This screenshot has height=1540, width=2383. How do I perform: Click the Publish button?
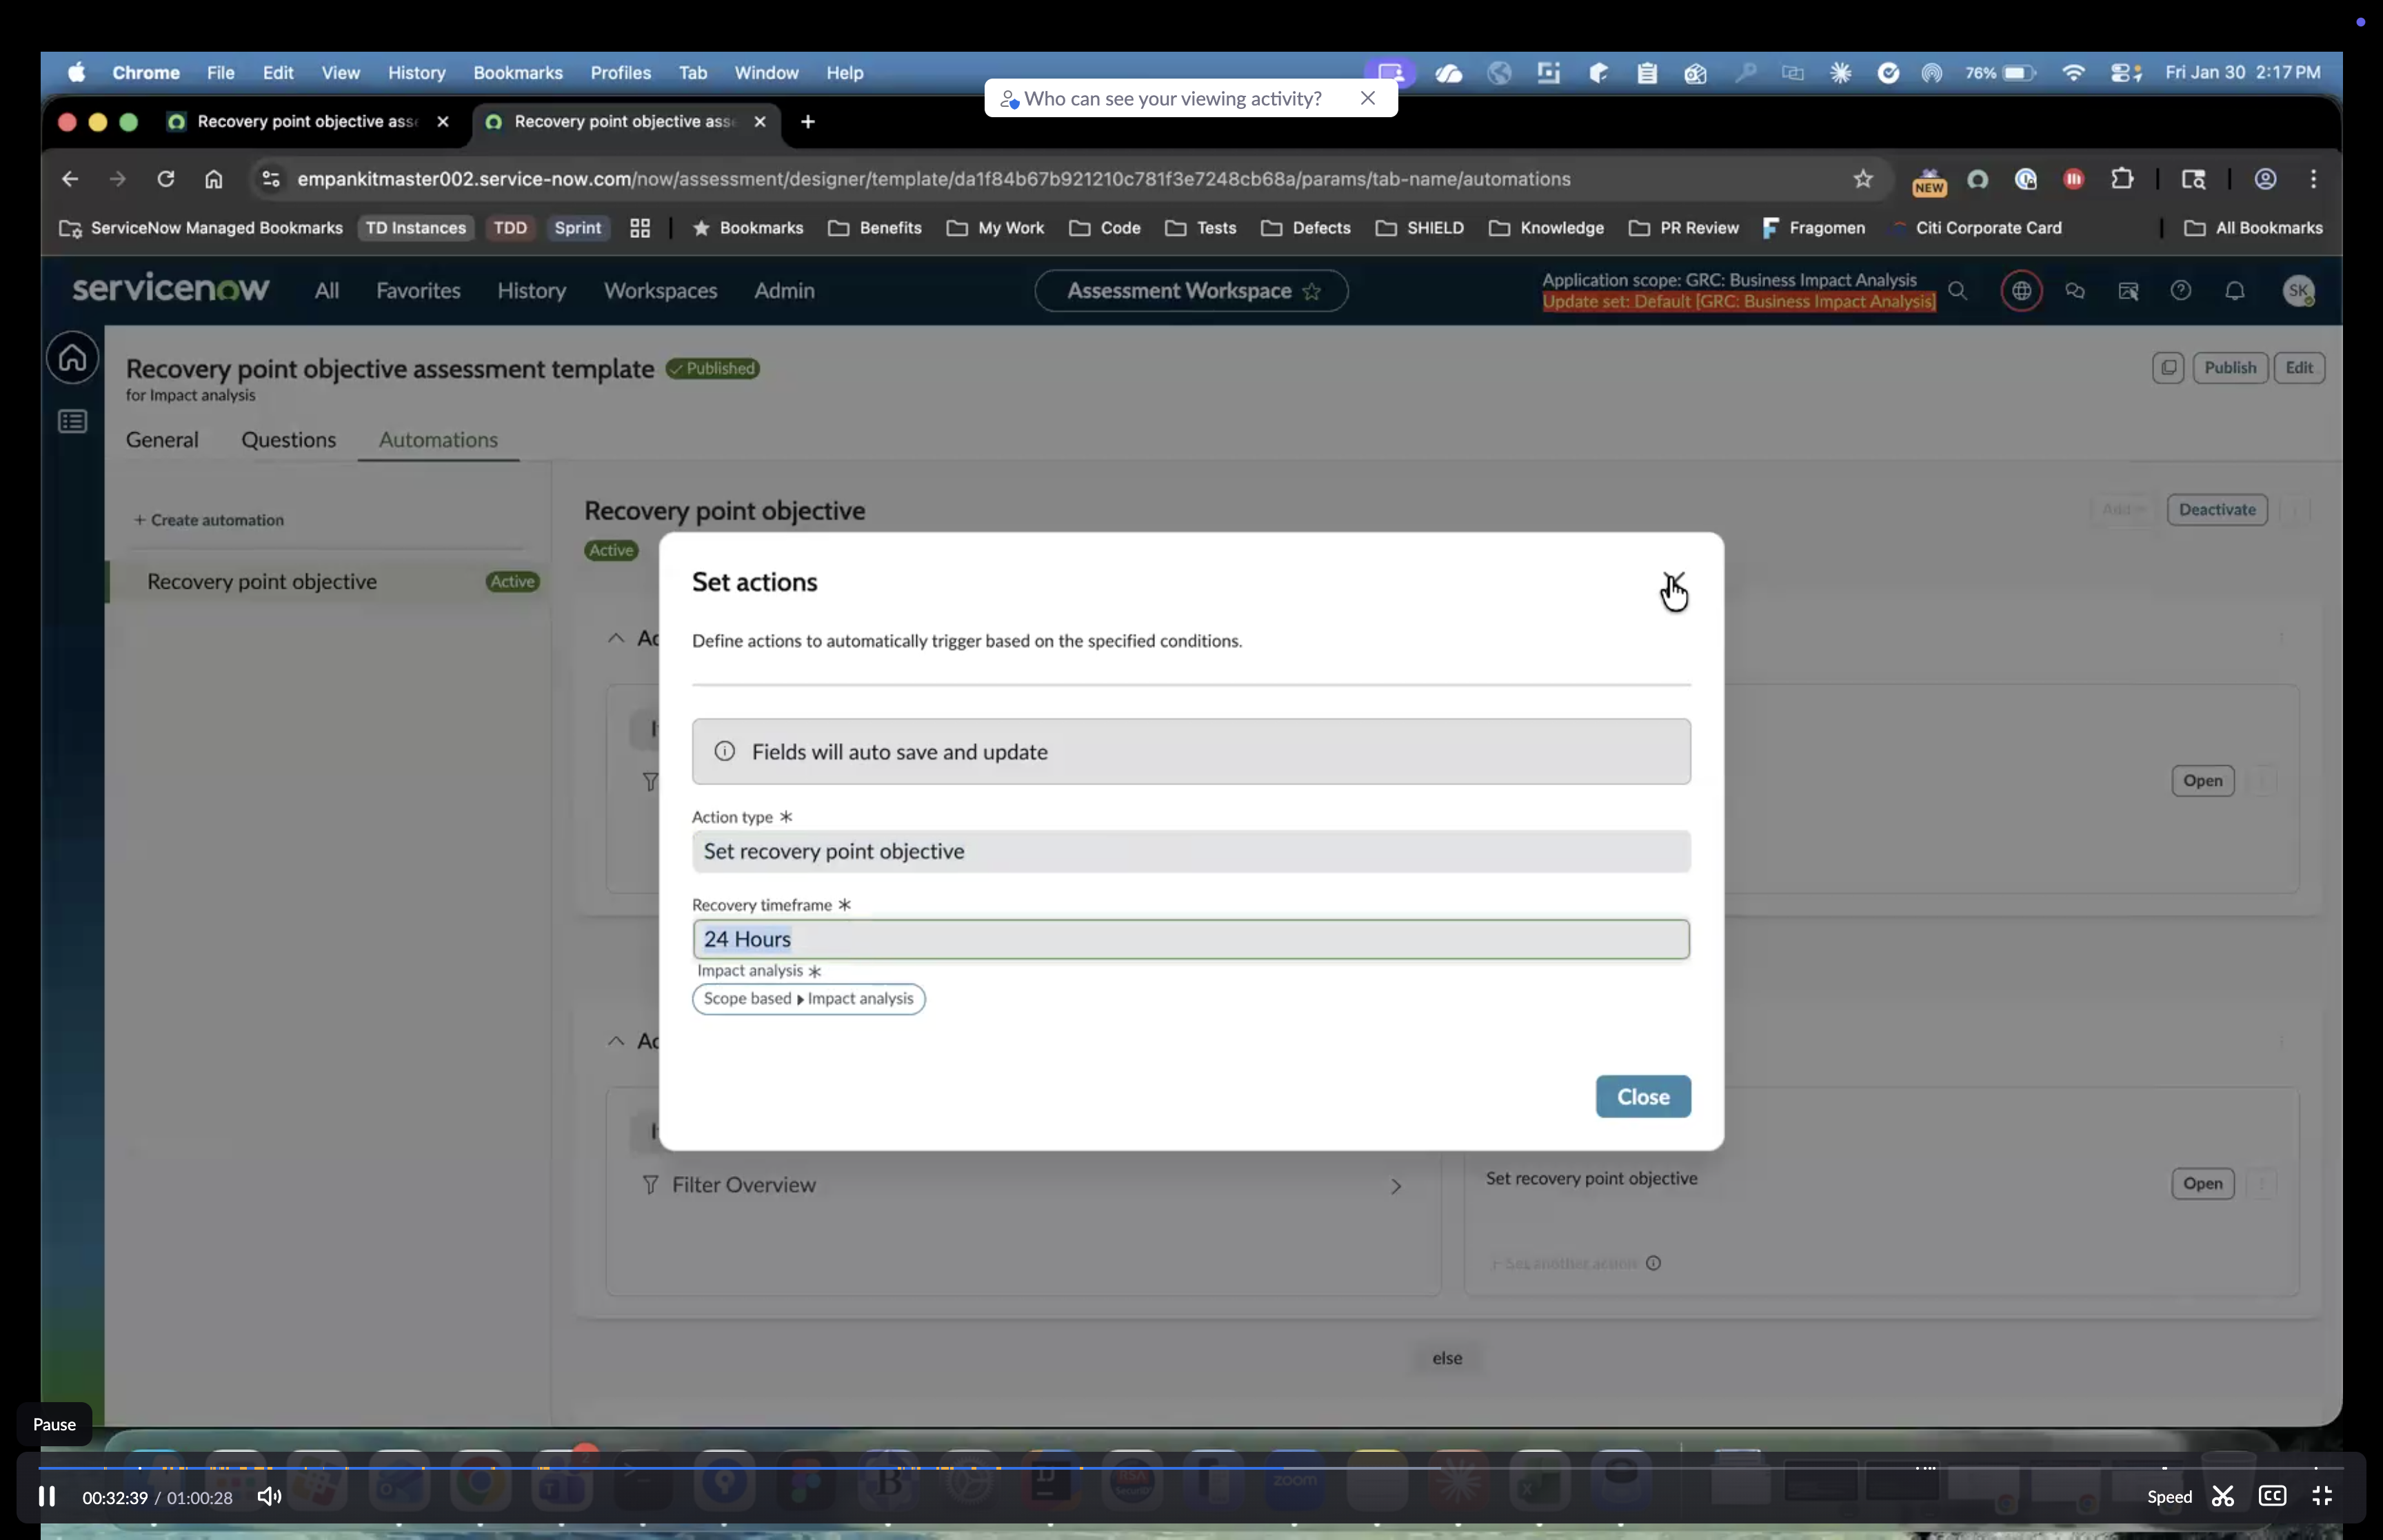(2229, 367)
